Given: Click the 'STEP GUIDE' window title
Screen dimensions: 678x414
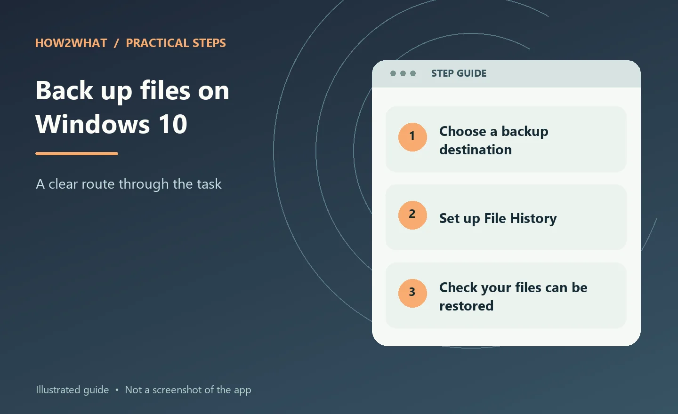Looking at the screenshot, I should point(459,73).
